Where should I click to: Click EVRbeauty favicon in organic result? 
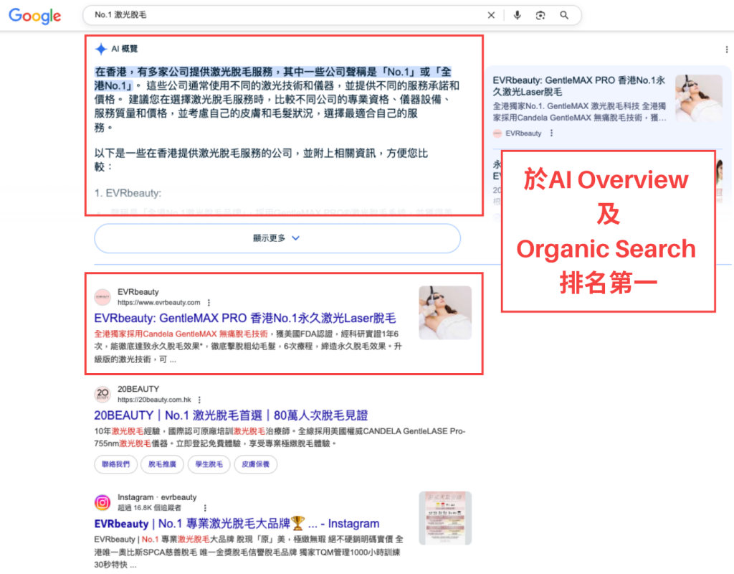[103, 296]
